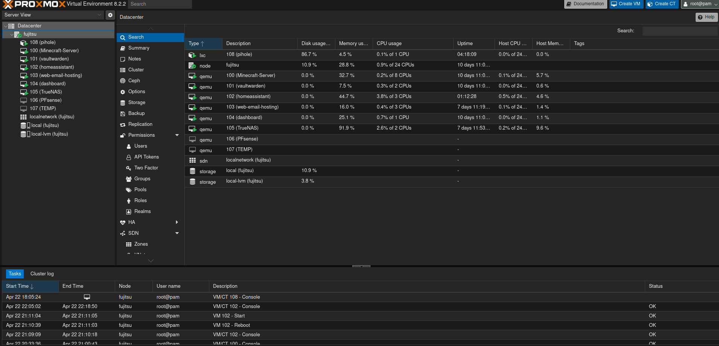Open the Server View dropdown
Viewport: 719px width, 346px height.
click(99, 15)
